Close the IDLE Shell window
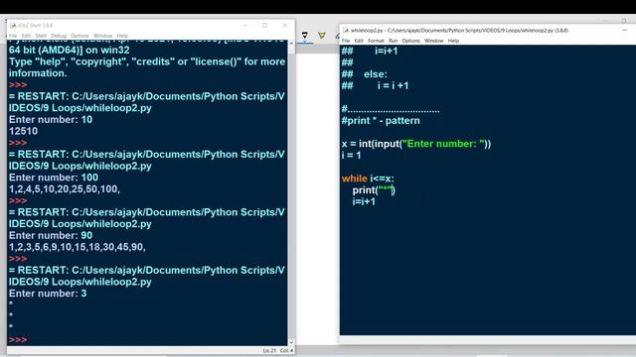 click(x=285, y=25)
